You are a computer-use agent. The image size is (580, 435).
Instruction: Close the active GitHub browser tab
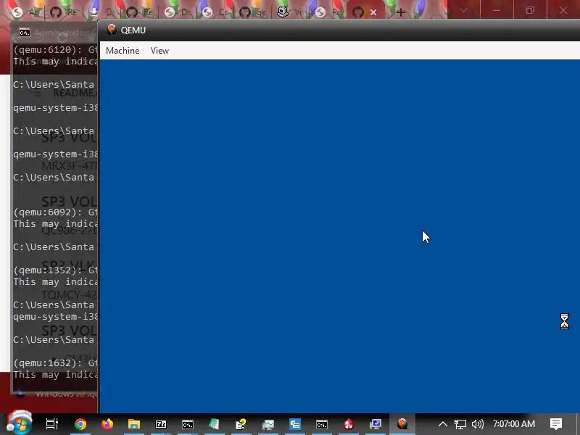point(373,12)
